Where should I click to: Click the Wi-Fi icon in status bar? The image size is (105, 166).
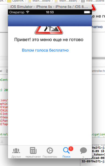tap(28, 12)
